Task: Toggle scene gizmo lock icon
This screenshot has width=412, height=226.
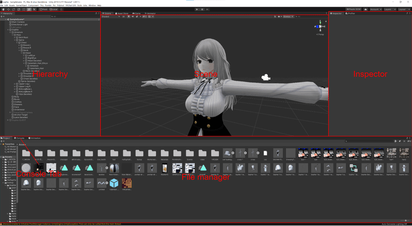Action: [x=326, y=21]
